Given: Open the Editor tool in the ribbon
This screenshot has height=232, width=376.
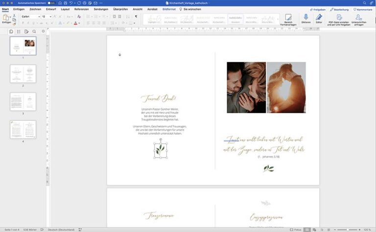Looking at the screenshot, I should pyautogui.click(x=319, y=17).
